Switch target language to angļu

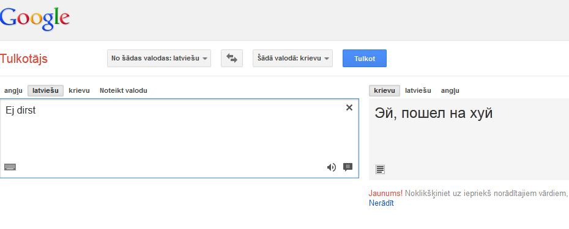click(450, 90)
